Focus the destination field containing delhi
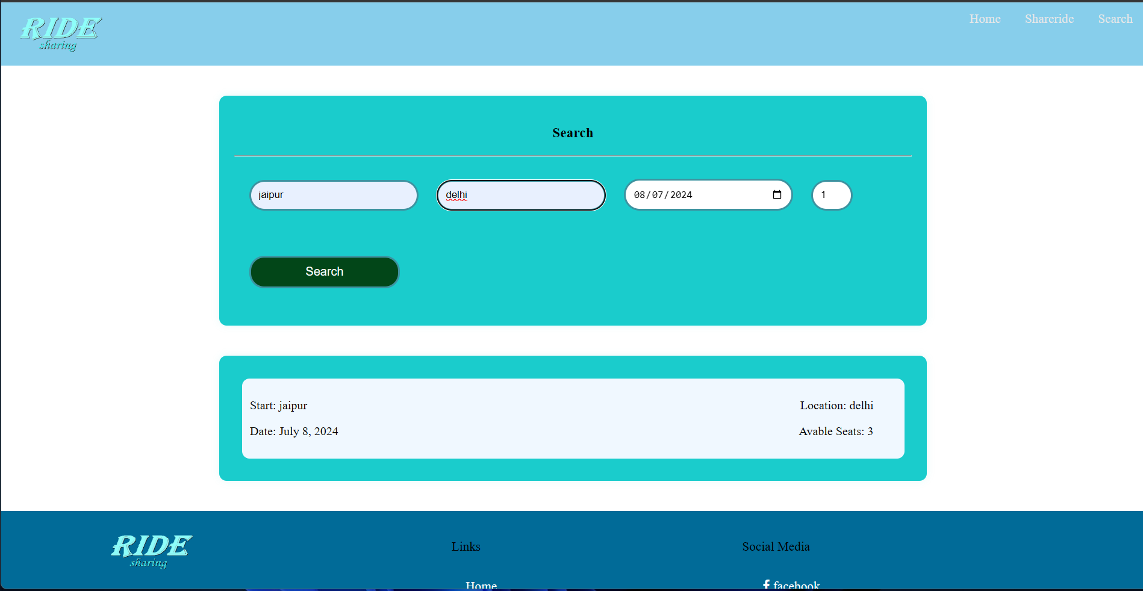 [x=521, y=195]
